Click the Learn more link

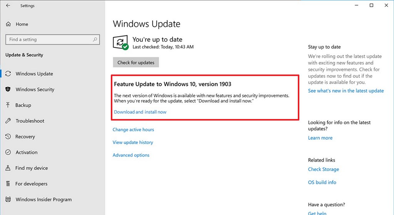pos(320,138)
